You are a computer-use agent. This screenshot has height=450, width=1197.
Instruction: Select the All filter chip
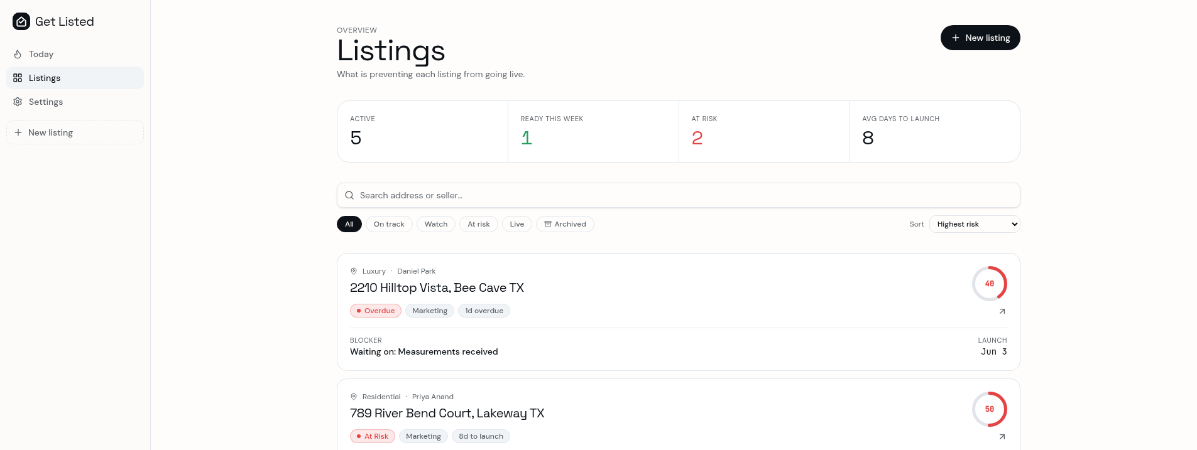coord(349,224)
